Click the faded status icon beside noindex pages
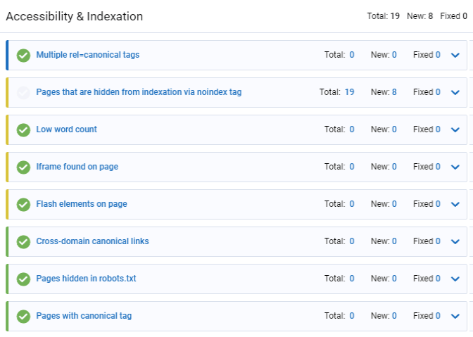This screenshot has width=473, height=337. point(23,93)
